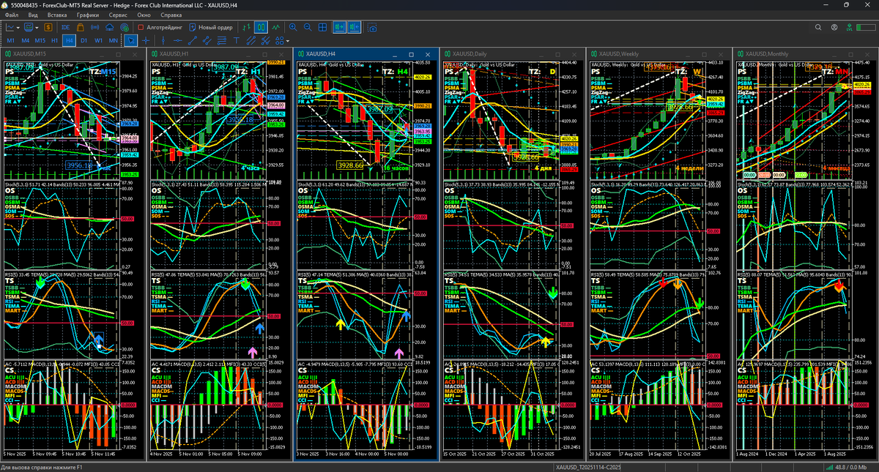
Task: Select the vertical line drawing tool
Action: tap(163, 40)
